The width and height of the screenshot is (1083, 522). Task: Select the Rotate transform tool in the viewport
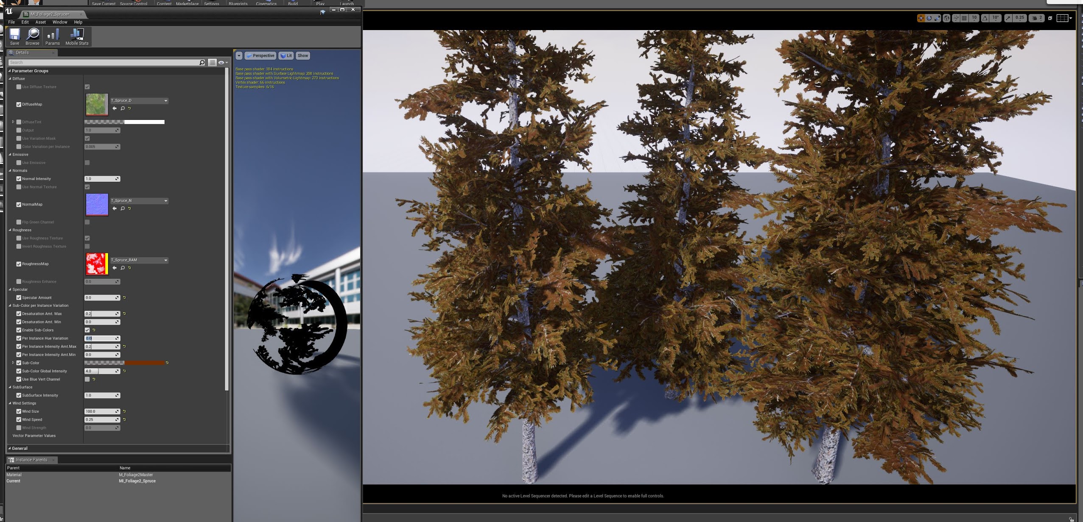(929, 18)
